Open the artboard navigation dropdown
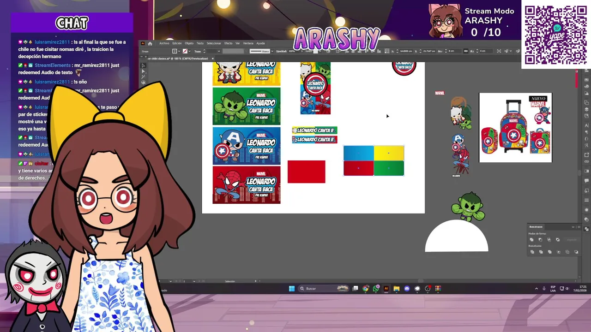The image size is (591, 332). [194, 281]
